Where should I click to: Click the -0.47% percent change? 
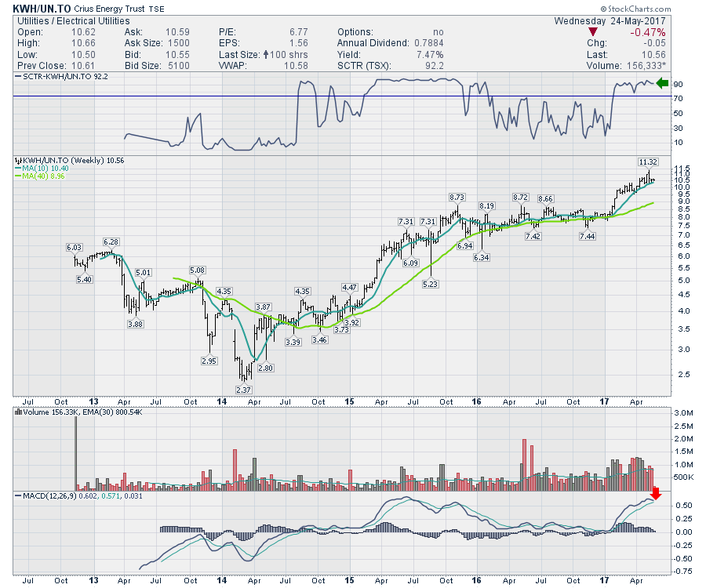(x=647, y=32)
